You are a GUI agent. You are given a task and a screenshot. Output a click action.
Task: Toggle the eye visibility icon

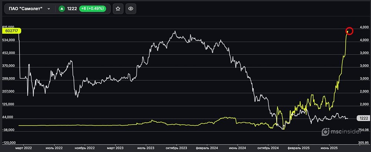pyautogui.click(x=131, y=9)
